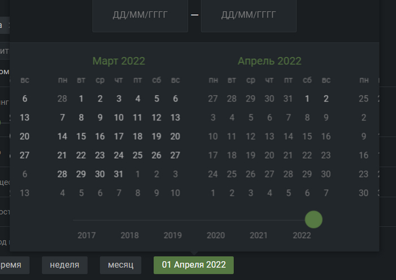Choose April 2 in the Апрель 2022 calendar
The image size is (396, 280).
(x=326, y=99)
